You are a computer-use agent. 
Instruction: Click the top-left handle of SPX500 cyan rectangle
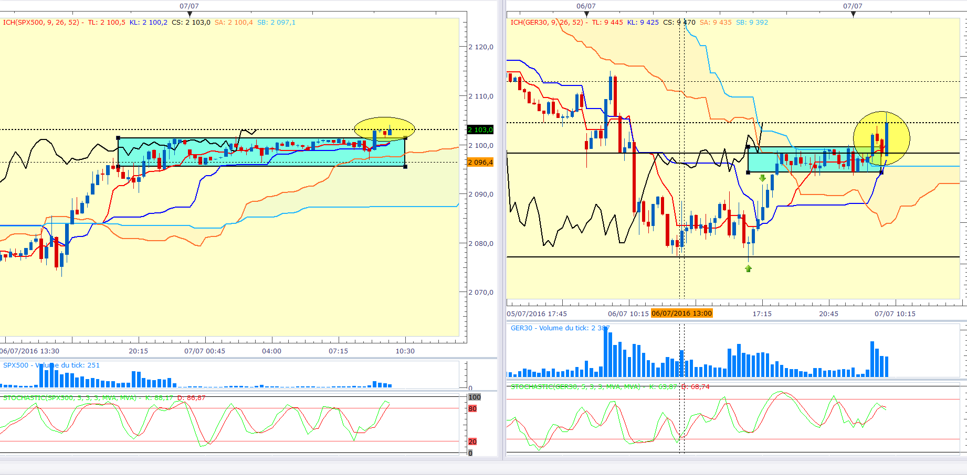coord(118,138)
